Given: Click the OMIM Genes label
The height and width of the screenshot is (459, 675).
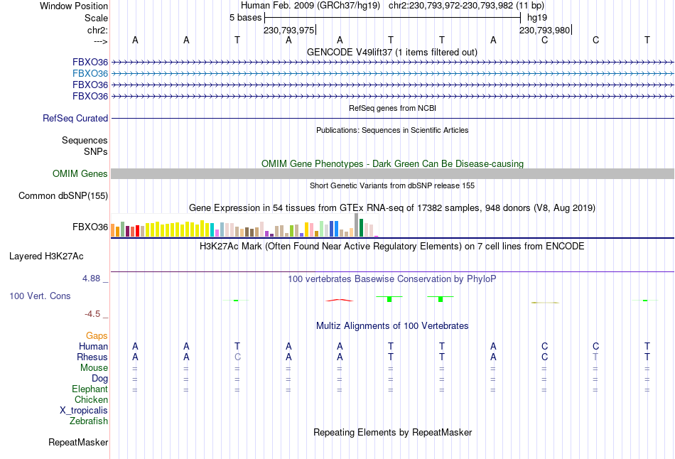Looking at the screenshot, I should [80, 173].
